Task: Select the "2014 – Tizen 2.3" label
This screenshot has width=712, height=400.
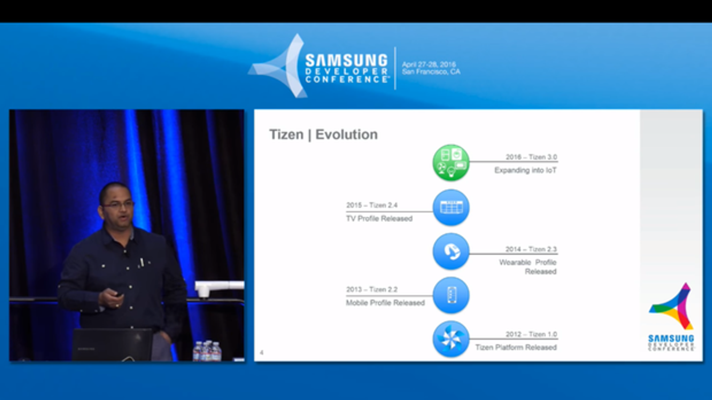Action: [x=531, y=249]
